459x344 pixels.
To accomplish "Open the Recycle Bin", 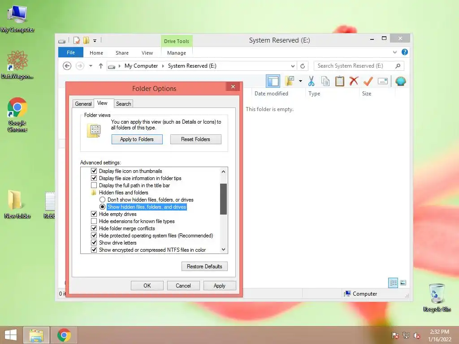I will tap(437, 297).
